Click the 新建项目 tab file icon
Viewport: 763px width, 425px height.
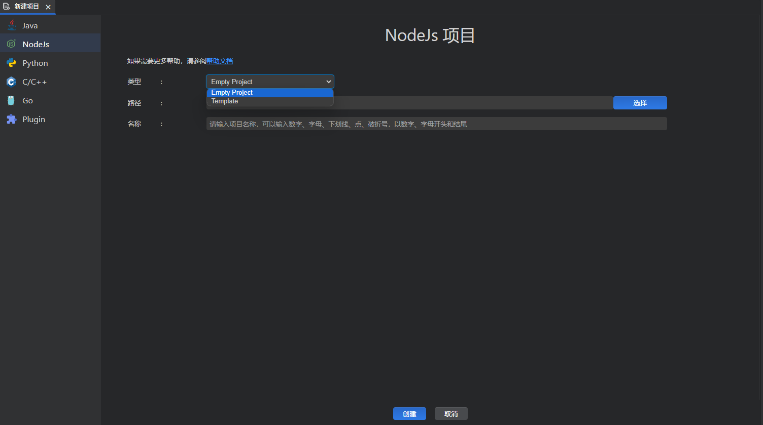click(x=7, y=7)
